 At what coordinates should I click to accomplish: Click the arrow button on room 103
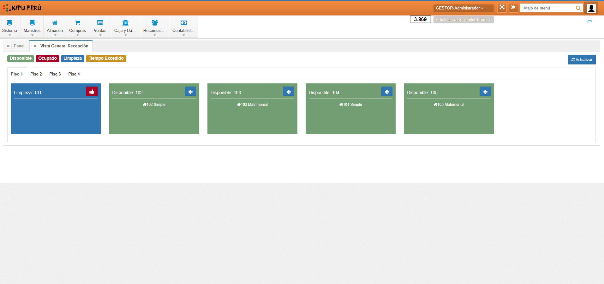[289, 92]
